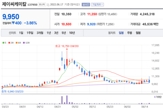This screenshot has height=110, width=163.
Task: Click the 06/14 date axis label
Action: 145,107
